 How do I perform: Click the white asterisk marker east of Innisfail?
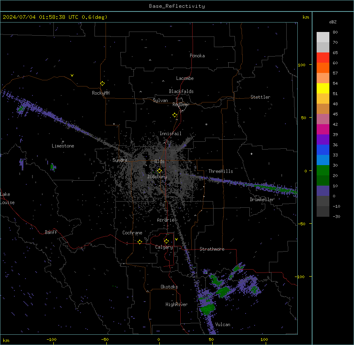coord(206,124)
